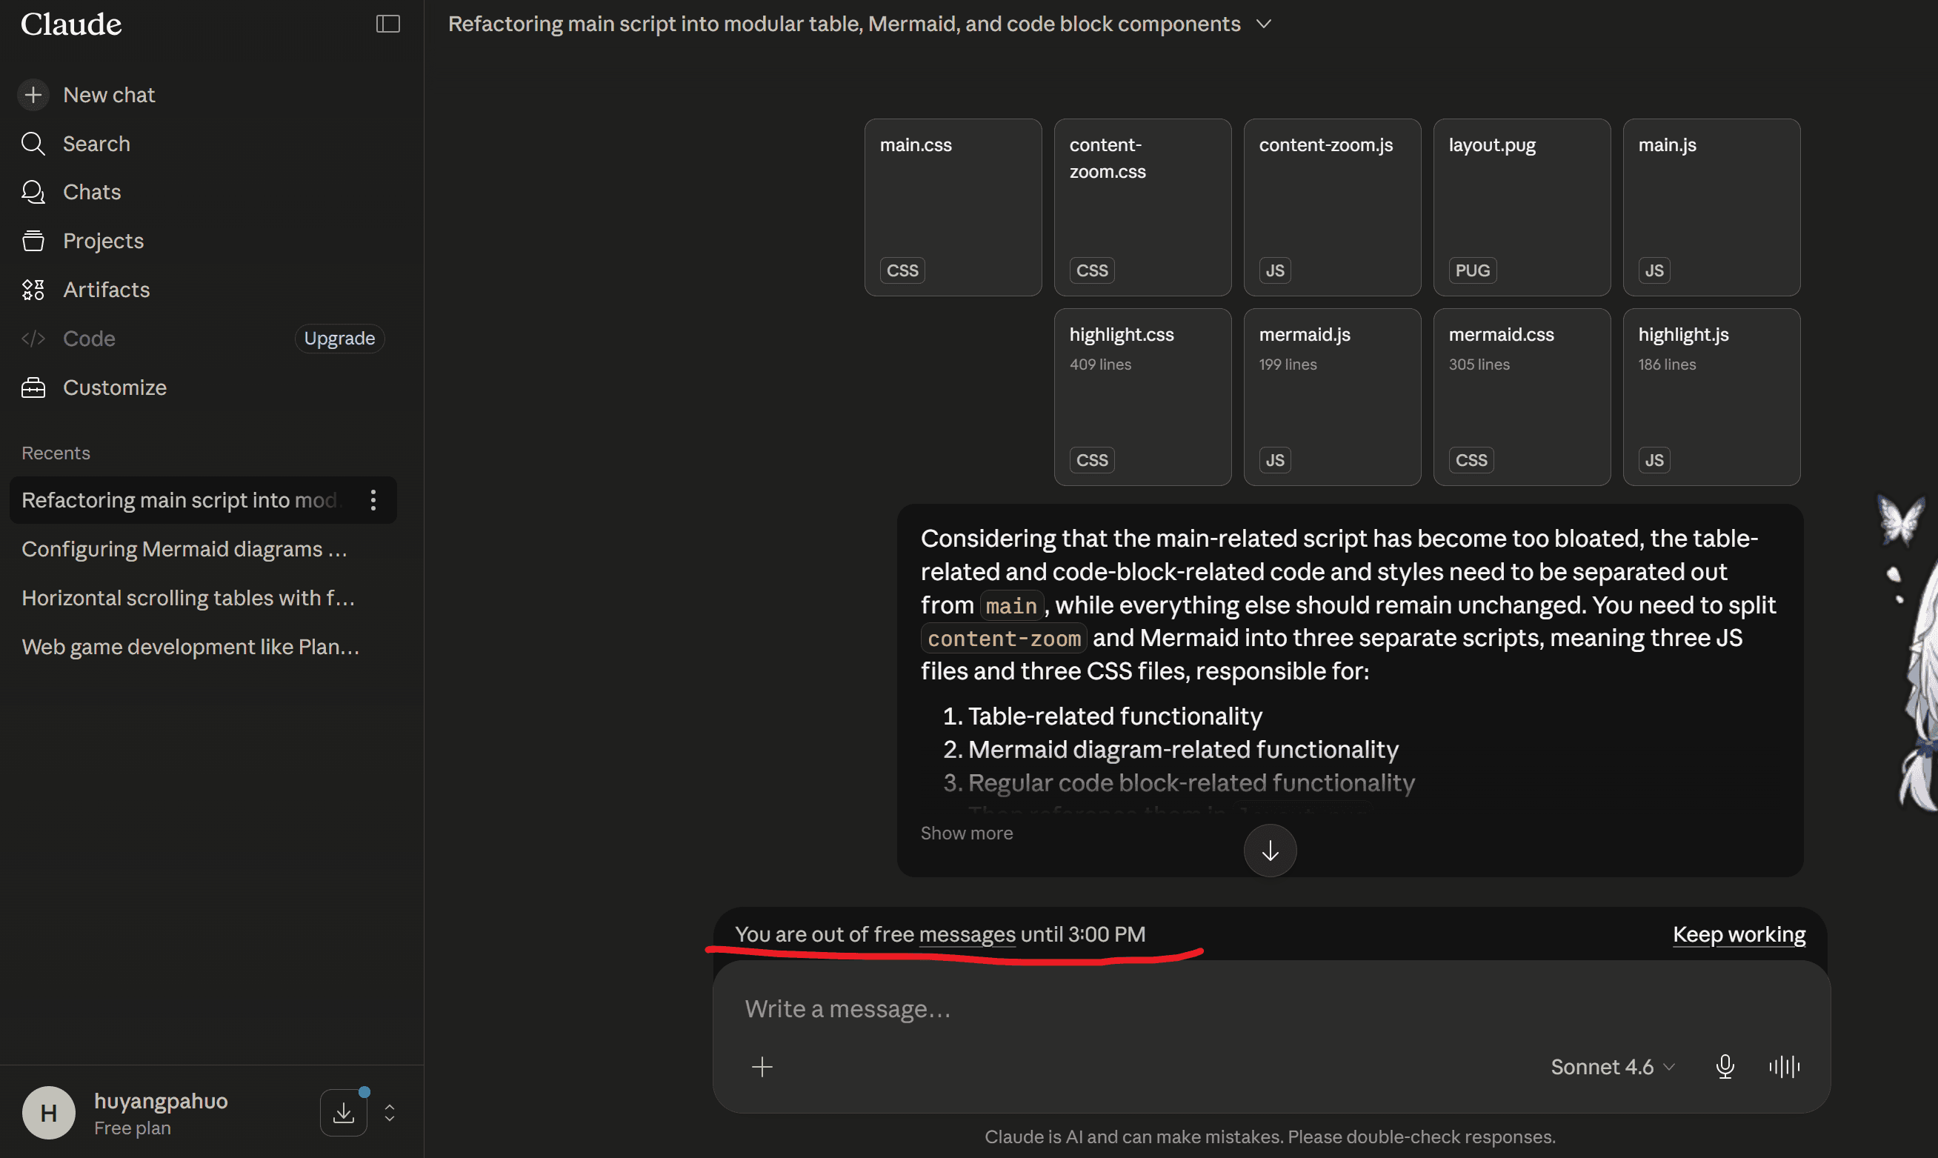Click the Keep working link
The height and width of the screenshot is (1158, 1938).
[1739, 934]
